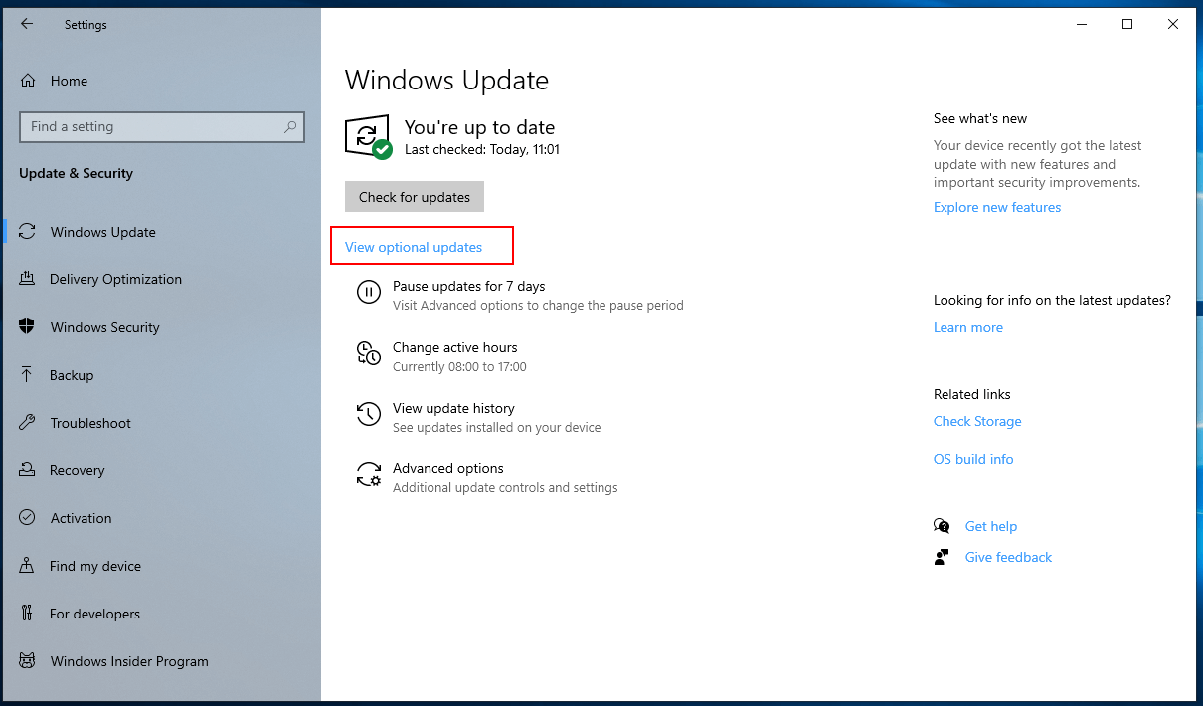Go to the Troubleshoot section
This screenshot has height=706, width=1203.
[x=90, y=423]
